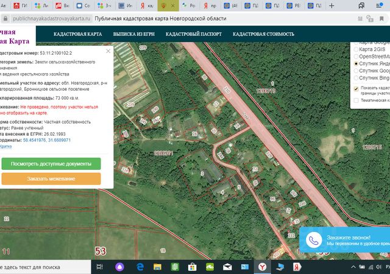Click the Кратко link
Screen dimensions: 390x274
(5, 147)
